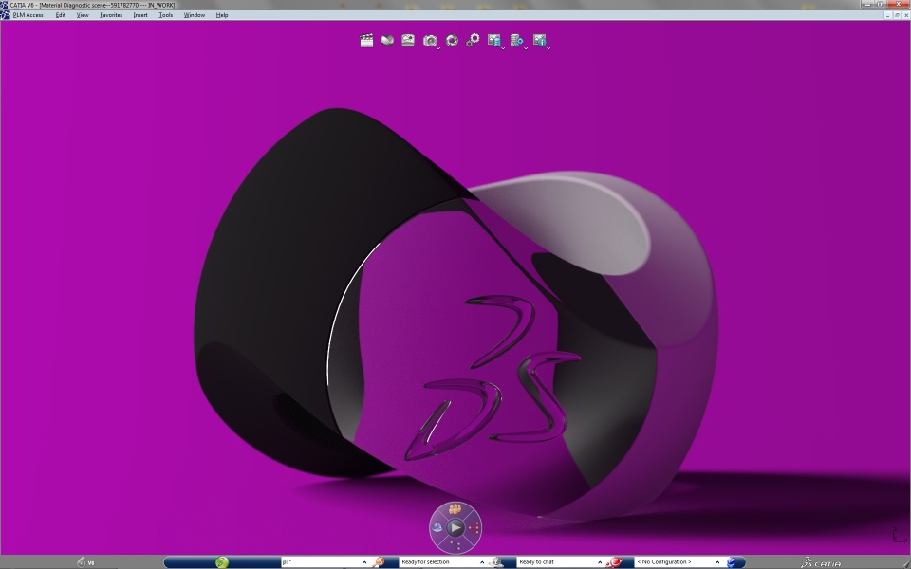Click the search magnifier icon
The image size is (911, 569).
(x=379, y=562)
